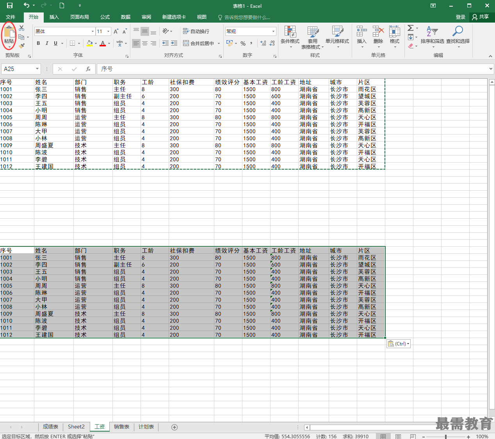Click the accounting number format icon
495x439 pixels.
tap(230, 43)
